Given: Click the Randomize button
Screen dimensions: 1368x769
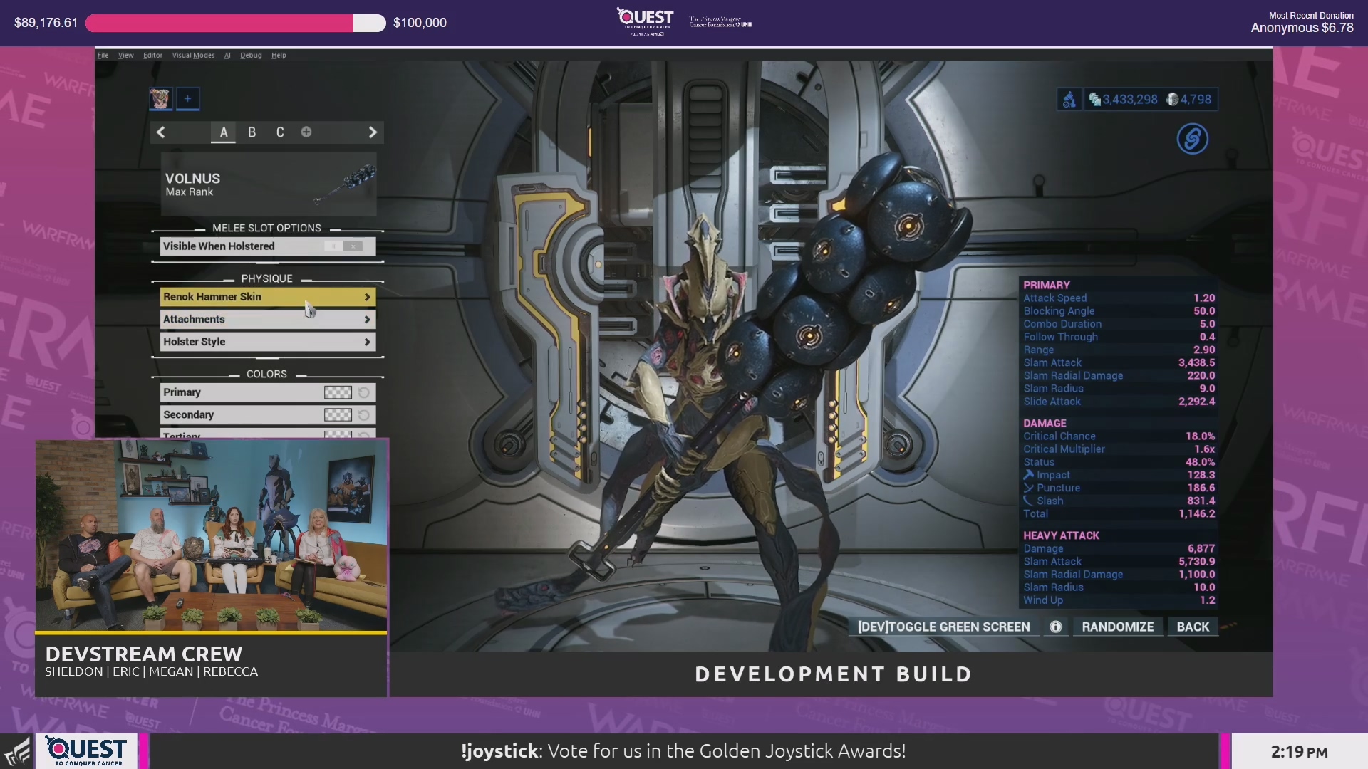Looking at the screenshot, I should point(1118,627).
